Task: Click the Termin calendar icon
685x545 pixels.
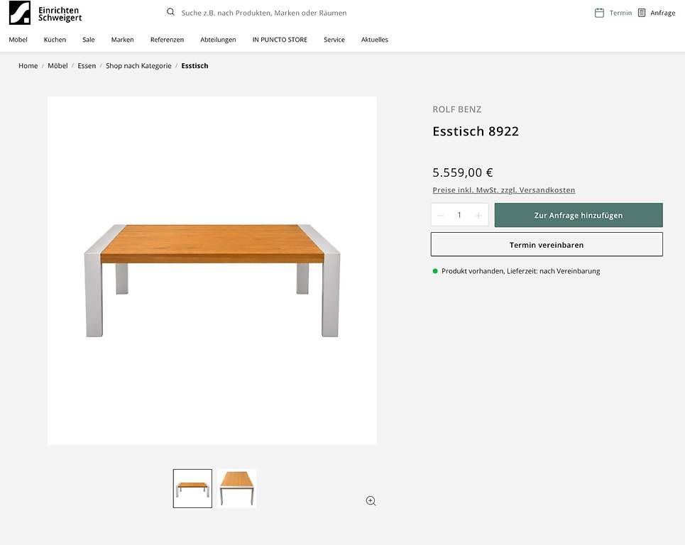Action: tap(599, 13)
